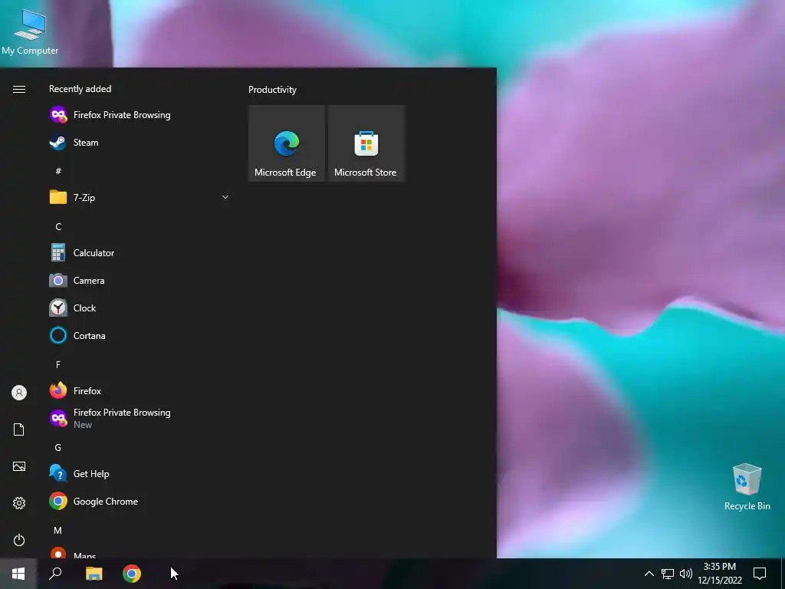785x589 pixels.
Task: Open File Explorer from the taskbar
Action: point(94,574)
